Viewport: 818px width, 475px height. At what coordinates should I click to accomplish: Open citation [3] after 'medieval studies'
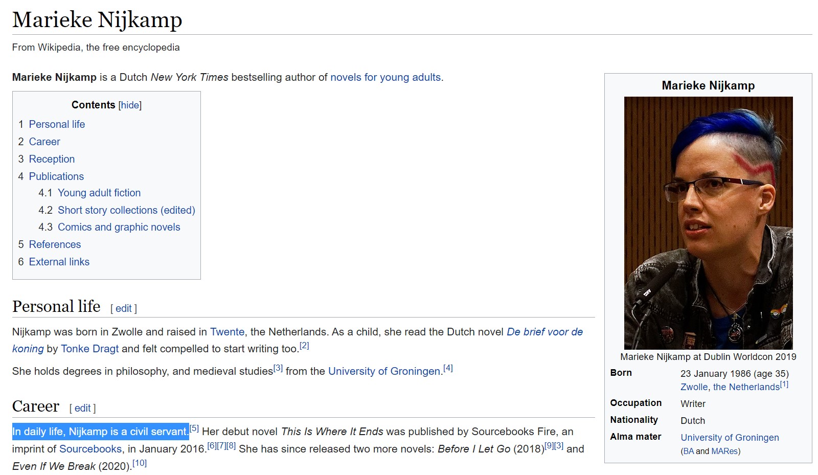[x=278, y=368]
